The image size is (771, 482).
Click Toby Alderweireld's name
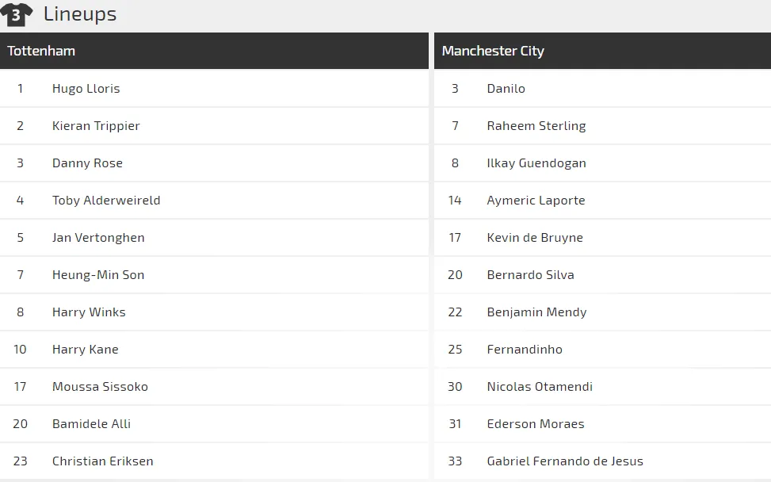tap(106, 200)
